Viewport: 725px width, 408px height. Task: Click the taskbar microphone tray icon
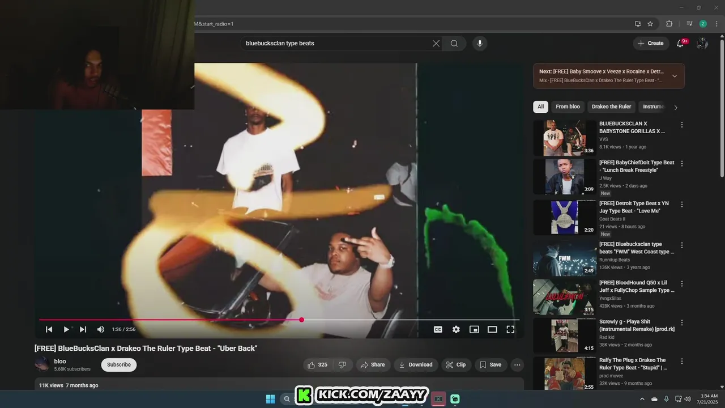tap(666, 399)
